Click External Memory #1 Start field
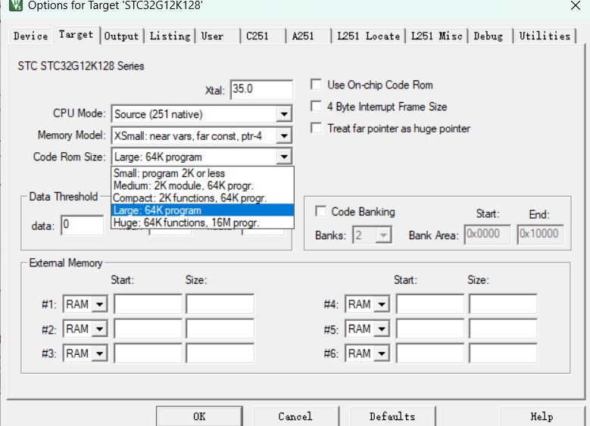Image resolution: width=590 pixels, height=426 pixels. pyautogui.click(x=148, y=304)
